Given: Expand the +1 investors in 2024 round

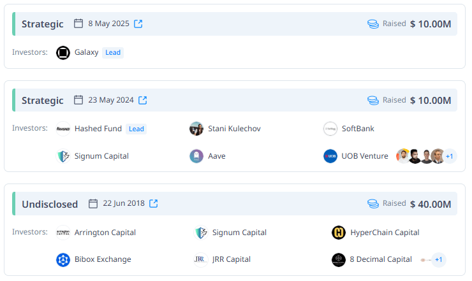Looking at the screenshot, I should [449, 156].
